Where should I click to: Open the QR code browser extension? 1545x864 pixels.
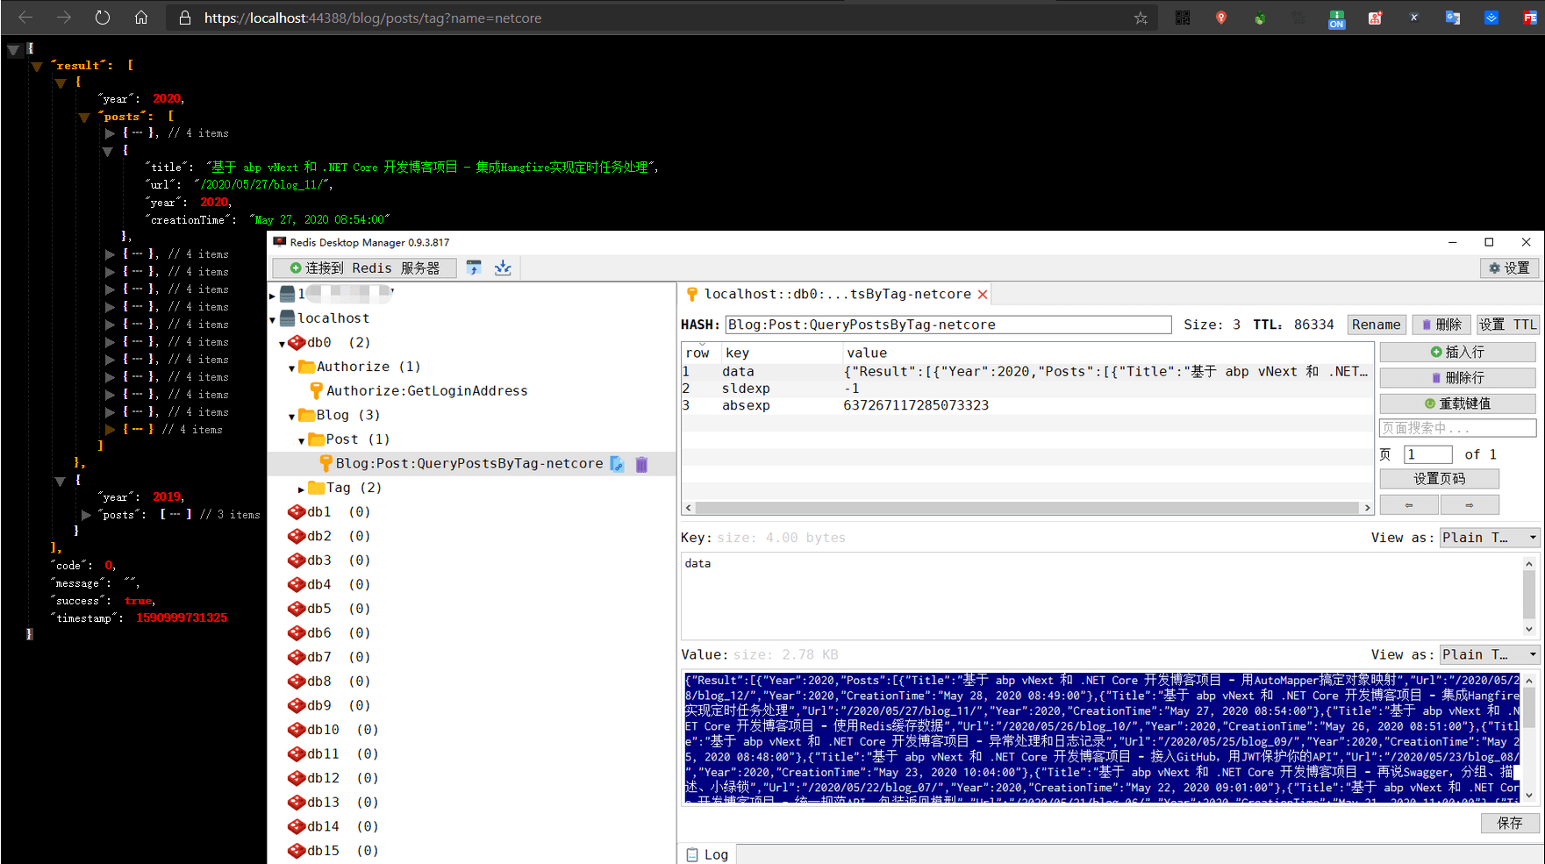tap(1183, 18)
